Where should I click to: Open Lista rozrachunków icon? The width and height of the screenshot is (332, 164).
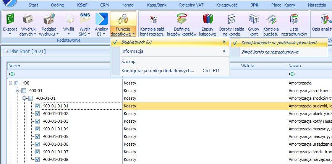point(294,19)
